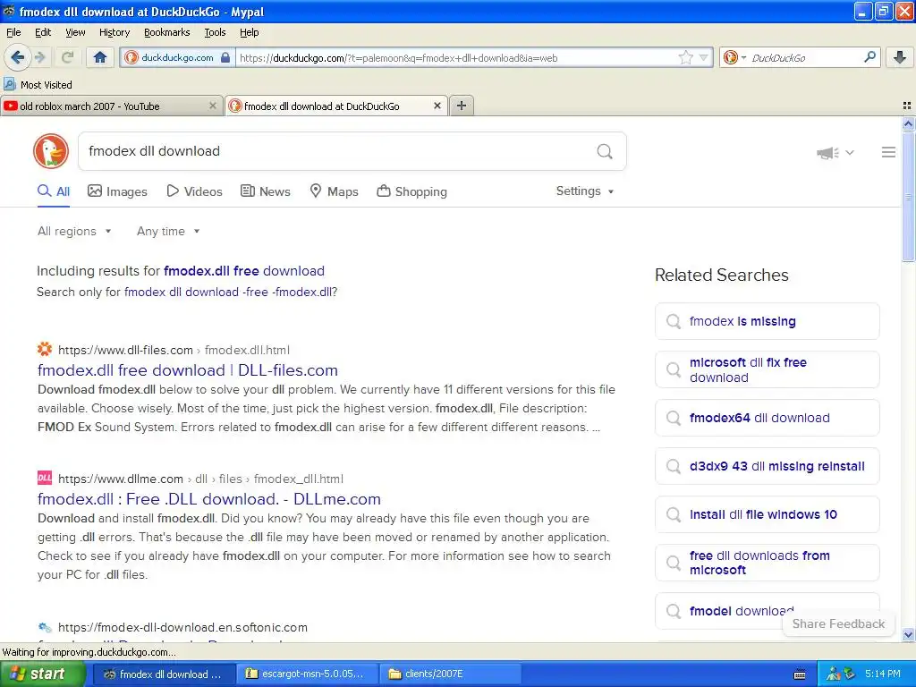Click related search install dll file windows 10
This screenshot has width=916, height=687.
pyautogui.click(x=767, y=514)
